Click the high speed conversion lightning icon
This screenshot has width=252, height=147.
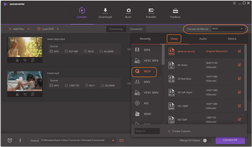point(20,140)
